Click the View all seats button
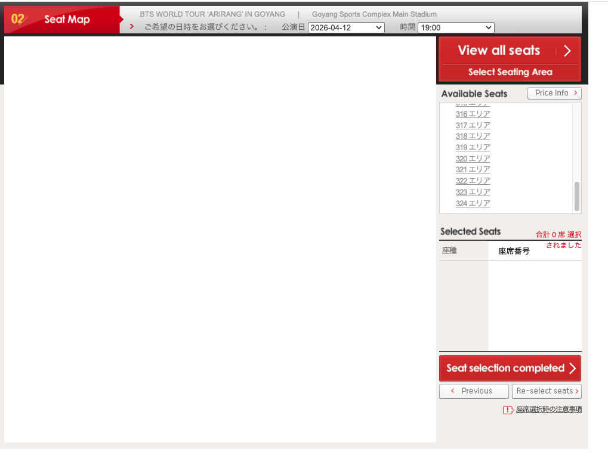 499,51
